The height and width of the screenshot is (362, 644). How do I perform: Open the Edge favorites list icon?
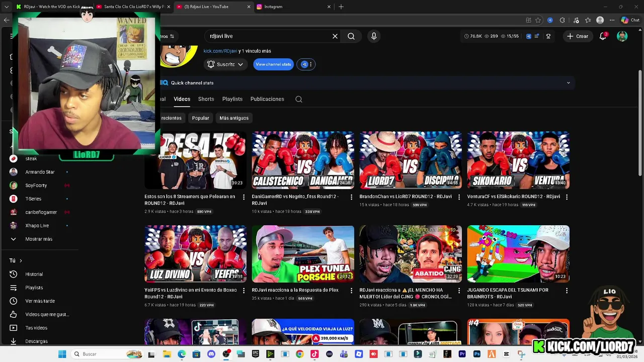588,20
